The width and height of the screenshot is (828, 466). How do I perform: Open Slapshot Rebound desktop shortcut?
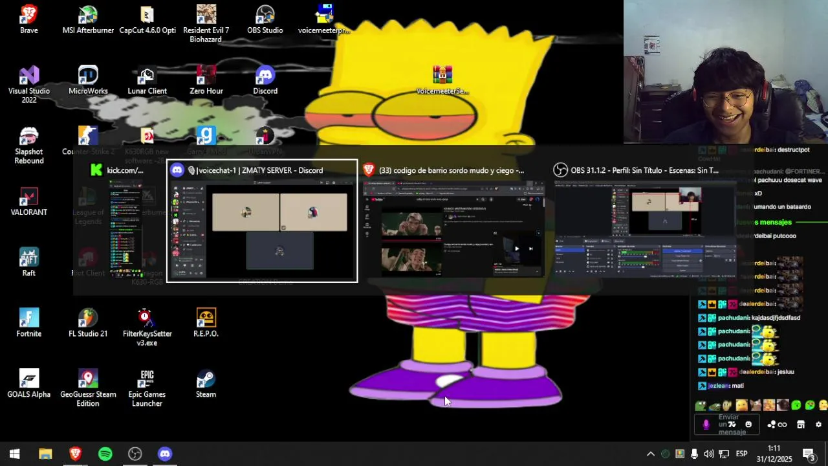(28, 145)
